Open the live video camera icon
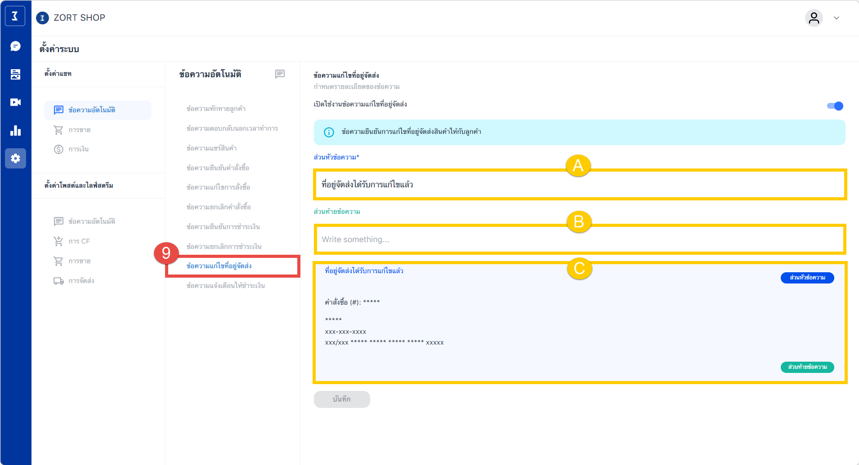 pos(15,102)
